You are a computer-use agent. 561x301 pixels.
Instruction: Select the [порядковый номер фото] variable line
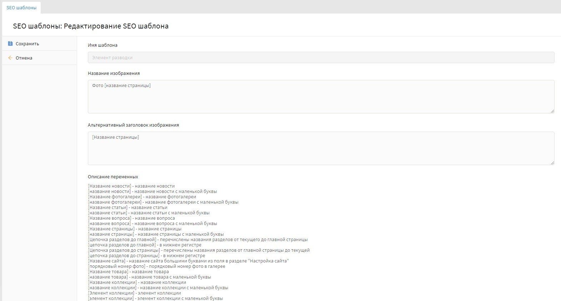[x=156, y=266]
